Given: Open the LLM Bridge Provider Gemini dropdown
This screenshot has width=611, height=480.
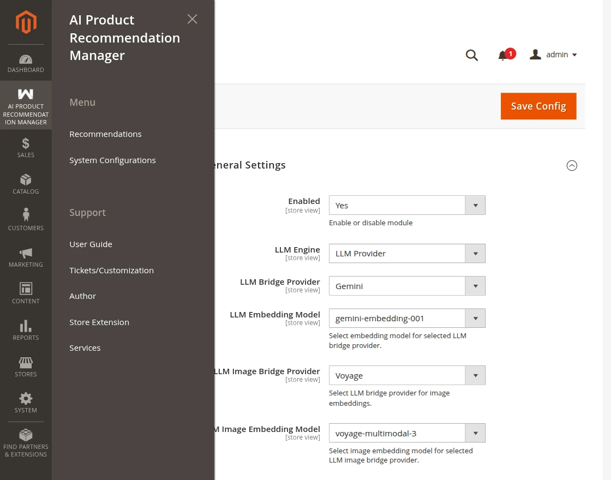Looking at the screenshot, I should (x=406, y=286).
